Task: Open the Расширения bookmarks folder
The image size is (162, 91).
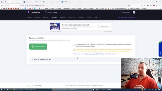Action: click(x=66, y=8)
